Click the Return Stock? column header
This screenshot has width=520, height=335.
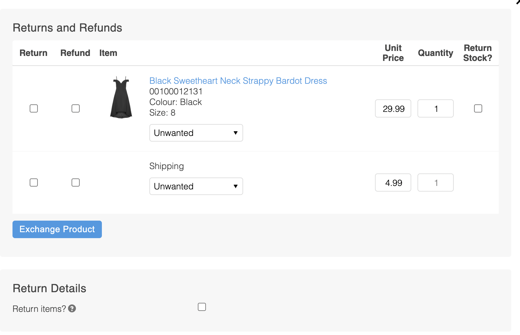pos(477,53)
